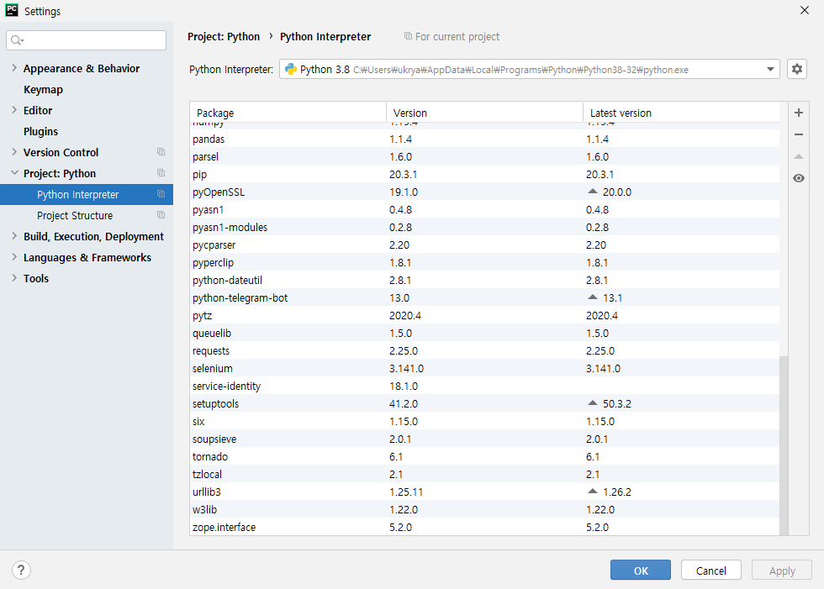
Task: Click the package list vertical scrollbar
Action: 784,445
